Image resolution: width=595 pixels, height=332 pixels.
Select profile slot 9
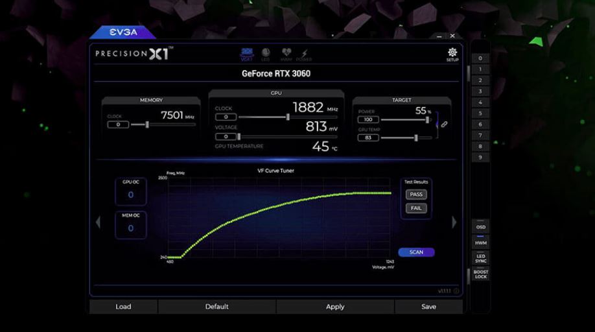coord(480,158)
